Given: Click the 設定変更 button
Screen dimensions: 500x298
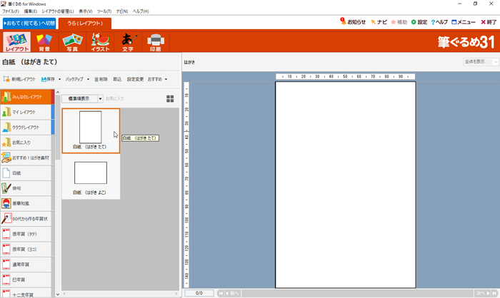Looking at the screenshot, I should [135, 79].
